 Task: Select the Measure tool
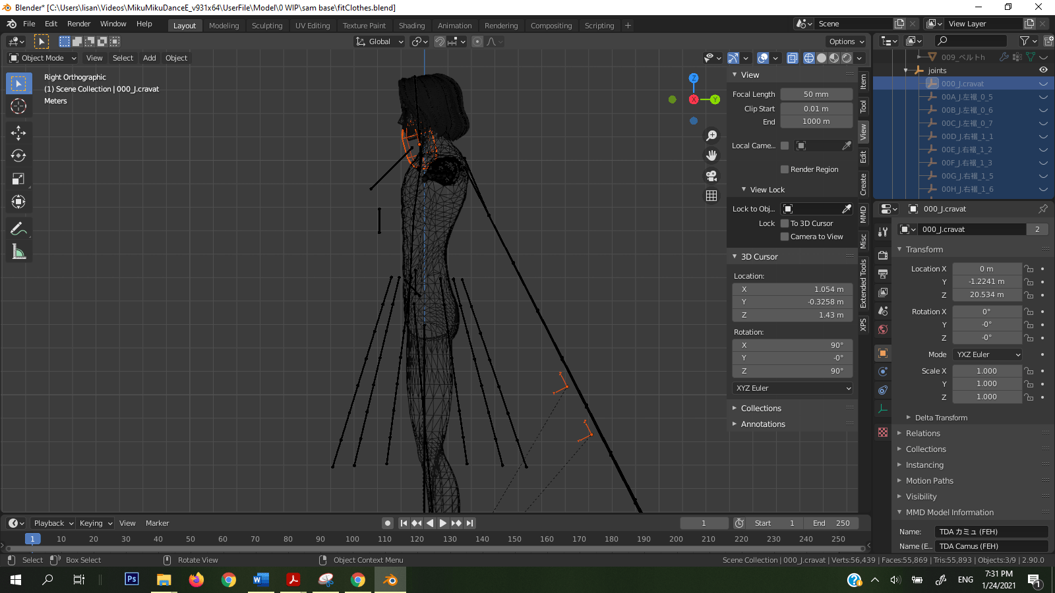point(18,251)
